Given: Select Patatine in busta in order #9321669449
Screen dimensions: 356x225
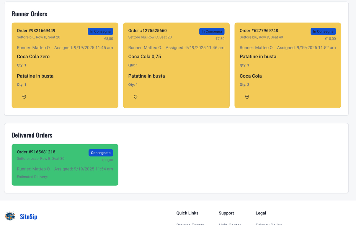Looking at the screenshot, I should [35, 76].
